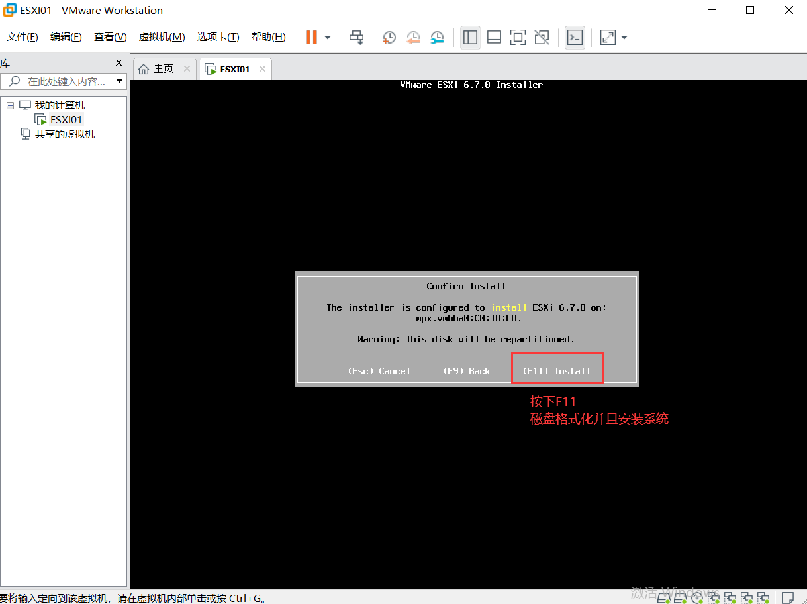Toggle the thumbnail bar view icon
Viewport: 807px width, 604px height.
pyautogui.click(x=494, y=38)
